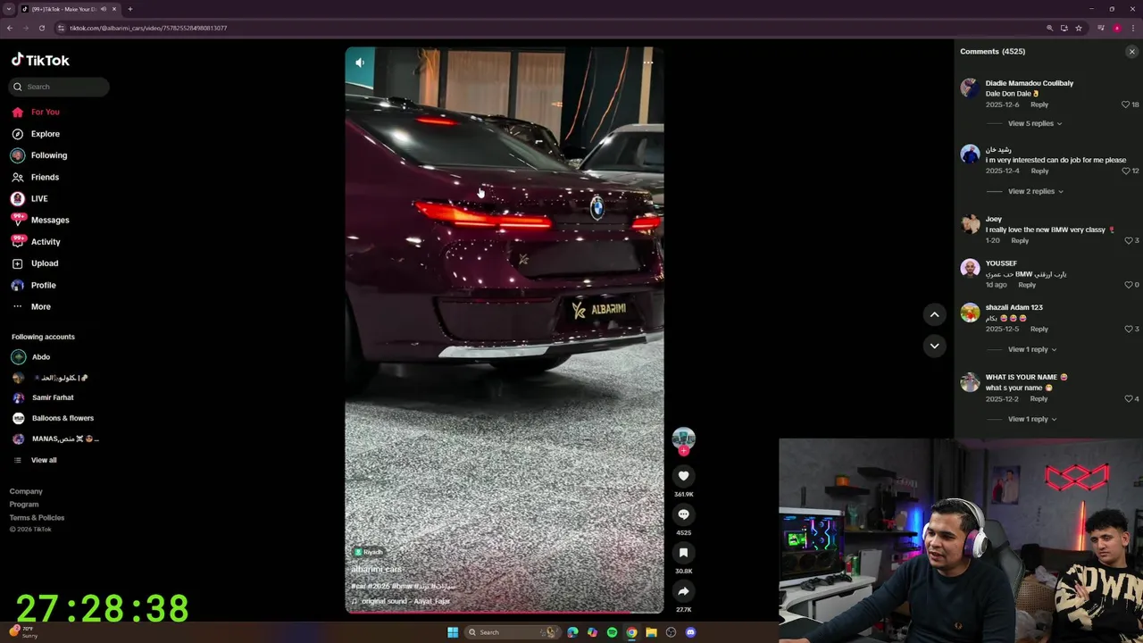Open Microsoft Edge from the taskbar
Viewport: 1143px width, 643px height.
click(x=572, y=632)
